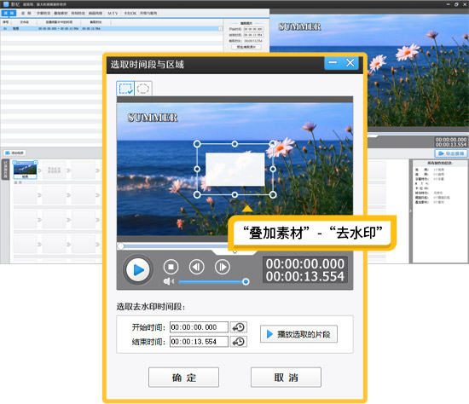Click the 结束时间 input field
469x404 pixels.
coord(199,342)
